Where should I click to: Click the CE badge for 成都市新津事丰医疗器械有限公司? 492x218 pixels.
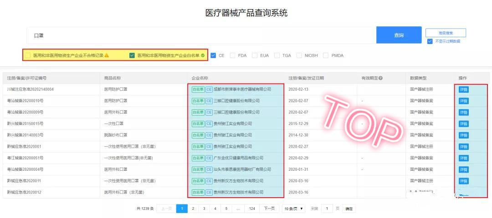[x=209, y=89]
